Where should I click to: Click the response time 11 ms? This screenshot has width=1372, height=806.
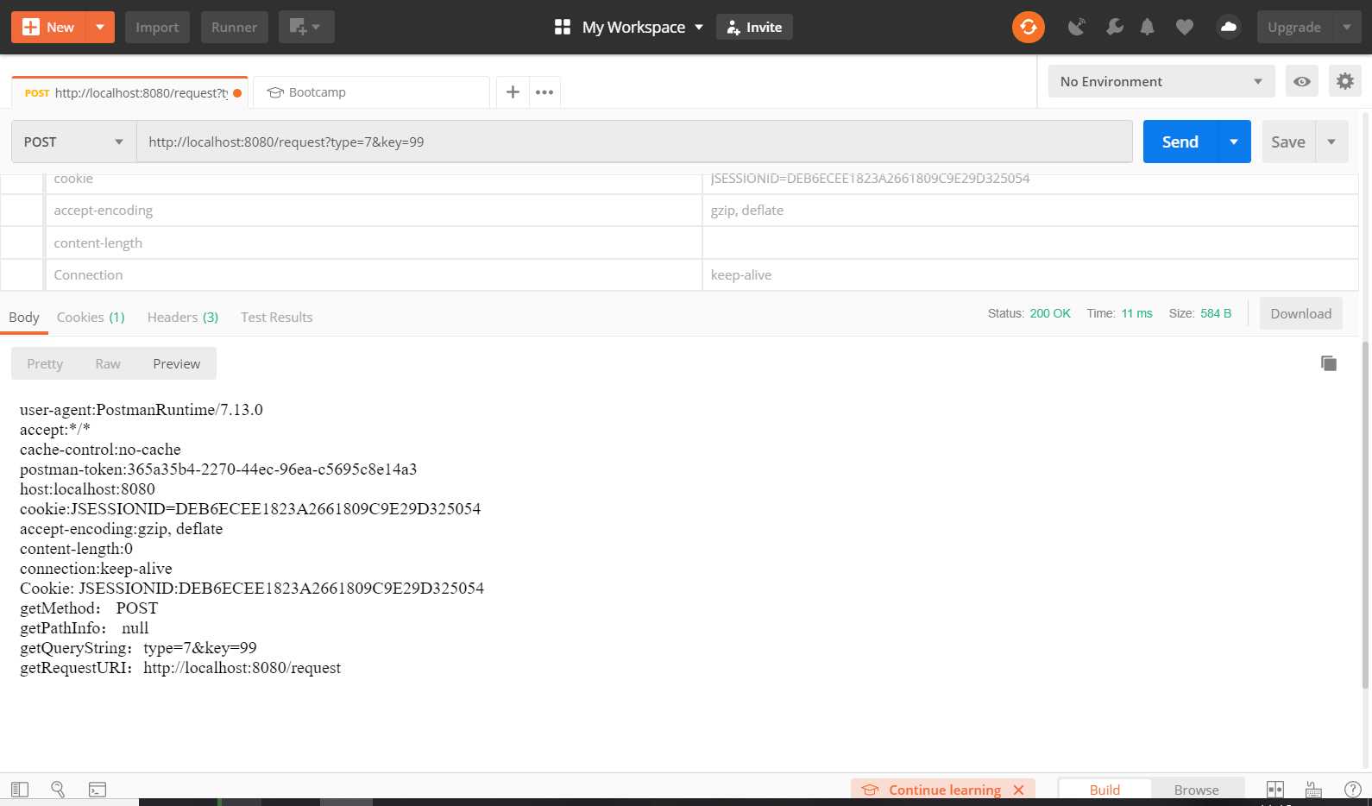click(1137, 313)
